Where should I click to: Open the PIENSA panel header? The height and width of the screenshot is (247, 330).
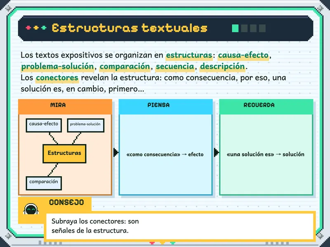(166, 107)
